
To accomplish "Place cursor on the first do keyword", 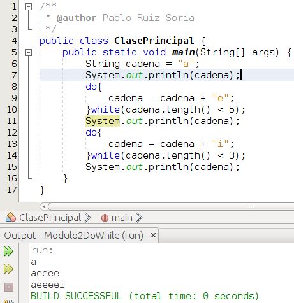I will coord(91,87).
